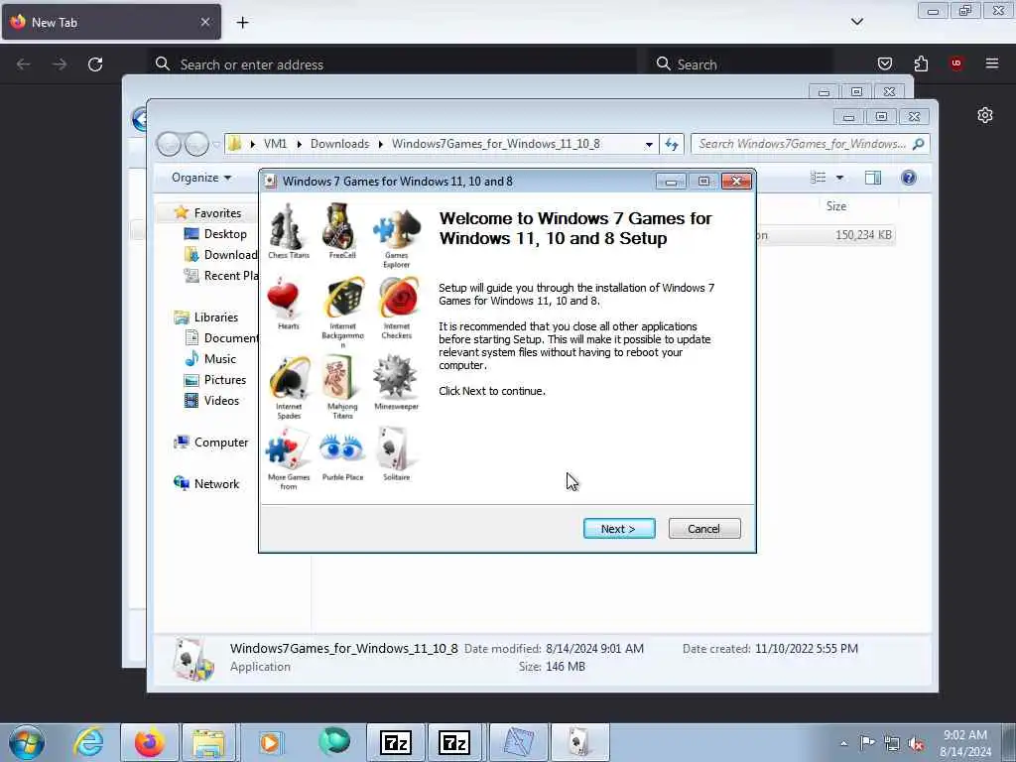Refresh the Explorer folder view
Image resolution: width=1016 pixels, height=762 pixels.
click(x=672, y=145)
